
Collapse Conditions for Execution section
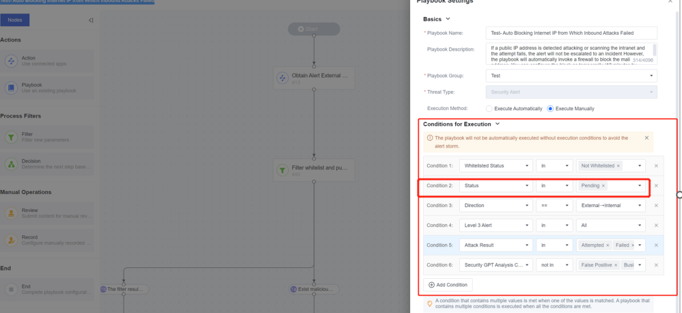click(x=498, y=124)
